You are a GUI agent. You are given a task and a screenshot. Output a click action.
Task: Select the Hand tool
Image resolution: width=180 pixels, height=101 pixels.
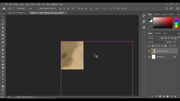[3, 86]
